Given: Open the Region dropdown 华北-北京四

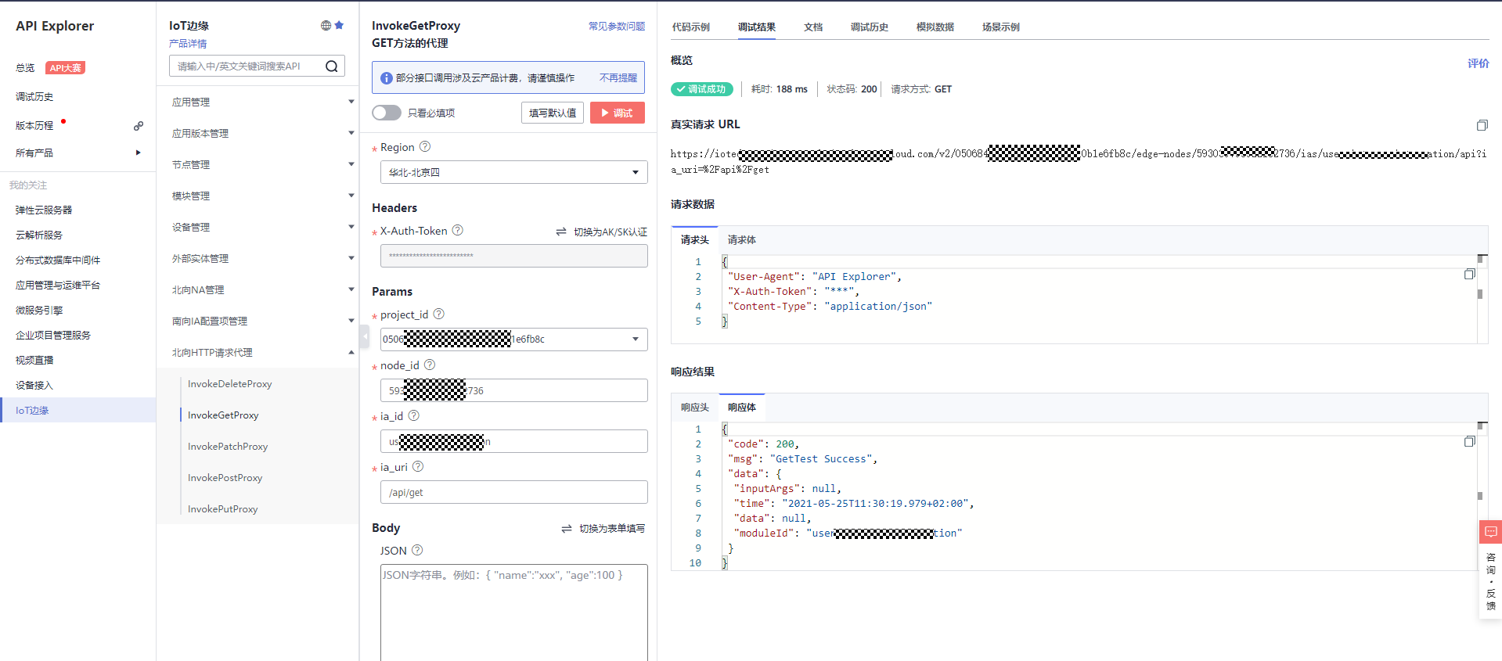Looking at the screenshot, I should (x=514, y=172).
